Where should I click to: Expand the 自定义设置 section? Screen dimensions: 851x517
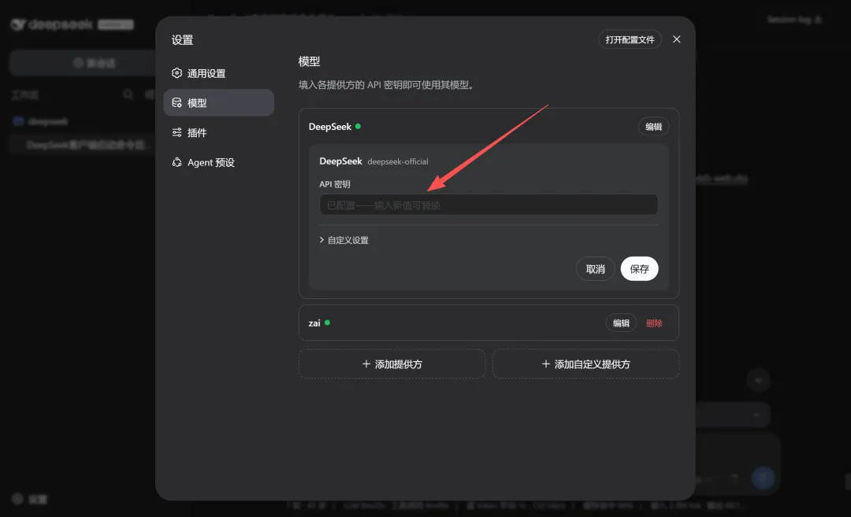(x=344, y=240)
